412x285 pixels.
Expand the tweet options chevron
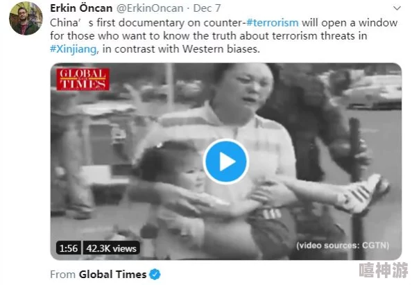click(397, 8)
